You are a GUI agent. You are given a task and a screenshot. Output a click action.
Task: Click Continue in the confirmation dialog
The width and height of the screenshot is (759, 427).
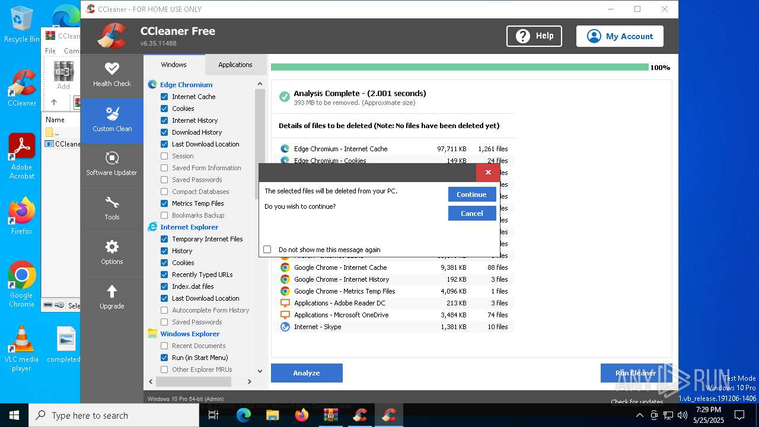(x=472, y=195)
